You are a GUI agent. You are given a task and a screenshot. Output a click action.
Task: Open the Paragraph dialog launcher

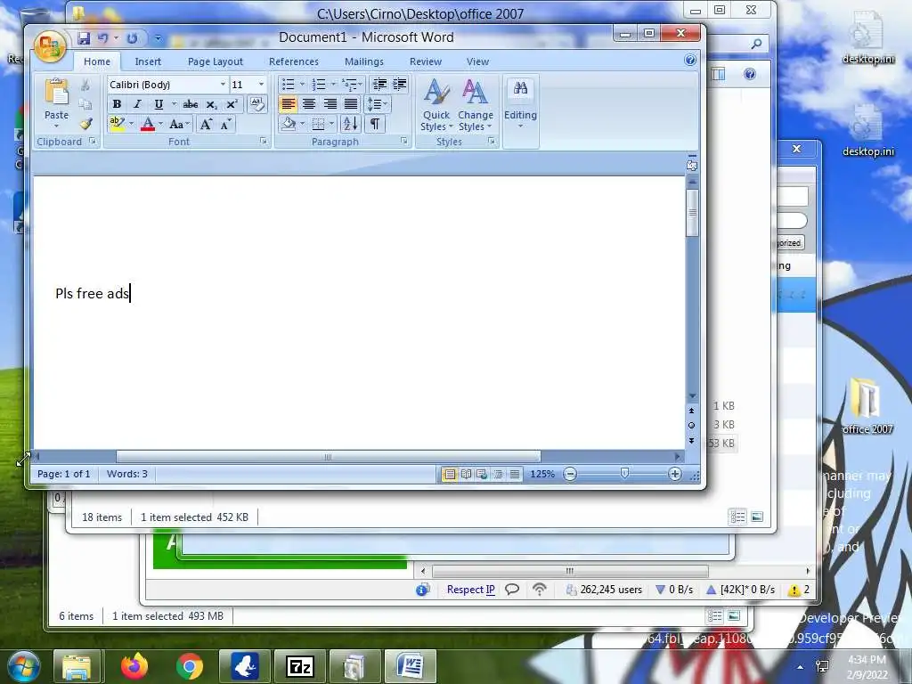[x=403, y=141]
